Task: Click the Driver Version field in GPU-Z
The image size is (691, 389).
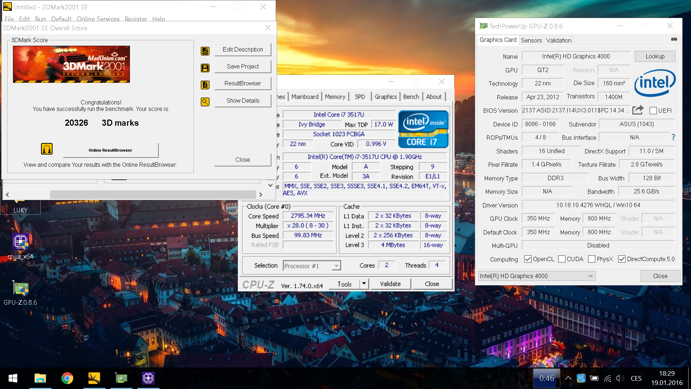Action: [598, 205]
